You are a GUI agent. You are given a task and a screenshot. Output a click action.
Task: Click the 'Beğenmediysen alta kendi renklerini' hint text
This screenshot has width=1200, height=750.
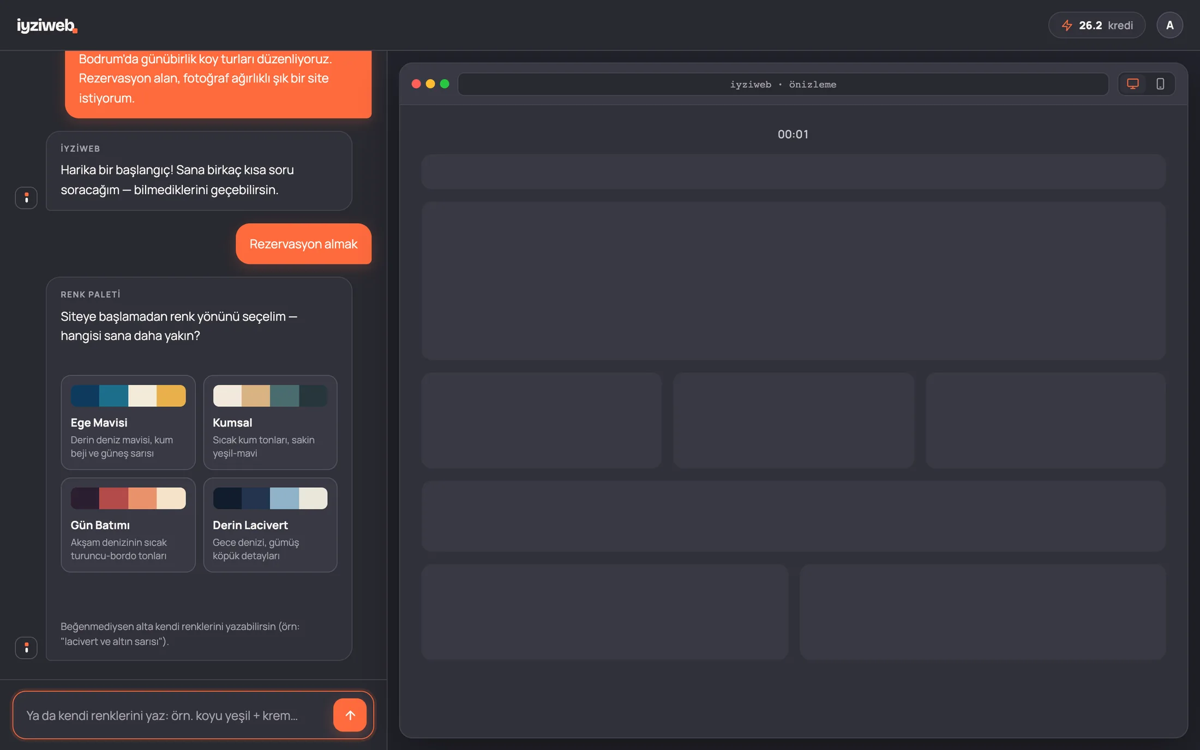[180, 634]
